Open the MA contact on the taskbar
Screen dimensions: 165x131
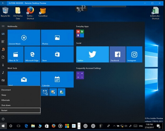pos(86,126)
